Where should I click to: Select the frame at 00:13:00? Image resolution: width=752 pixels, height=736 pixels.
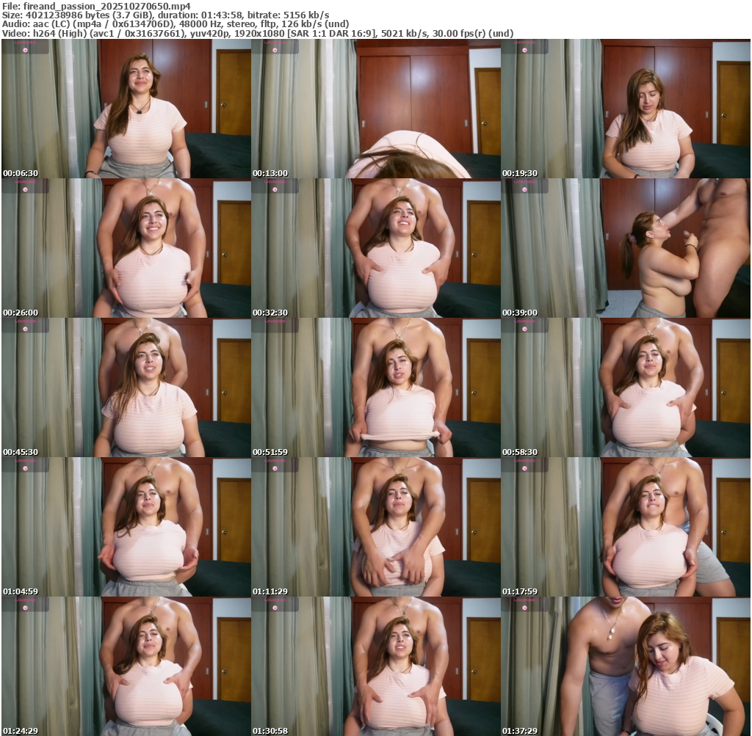tap(376, 109)
